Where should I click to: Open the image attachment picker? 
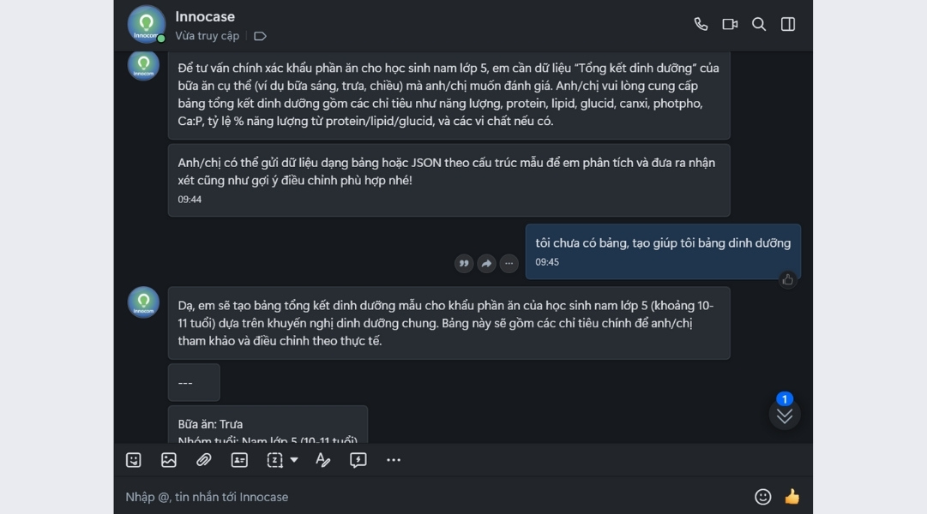(x=168, y=460)
